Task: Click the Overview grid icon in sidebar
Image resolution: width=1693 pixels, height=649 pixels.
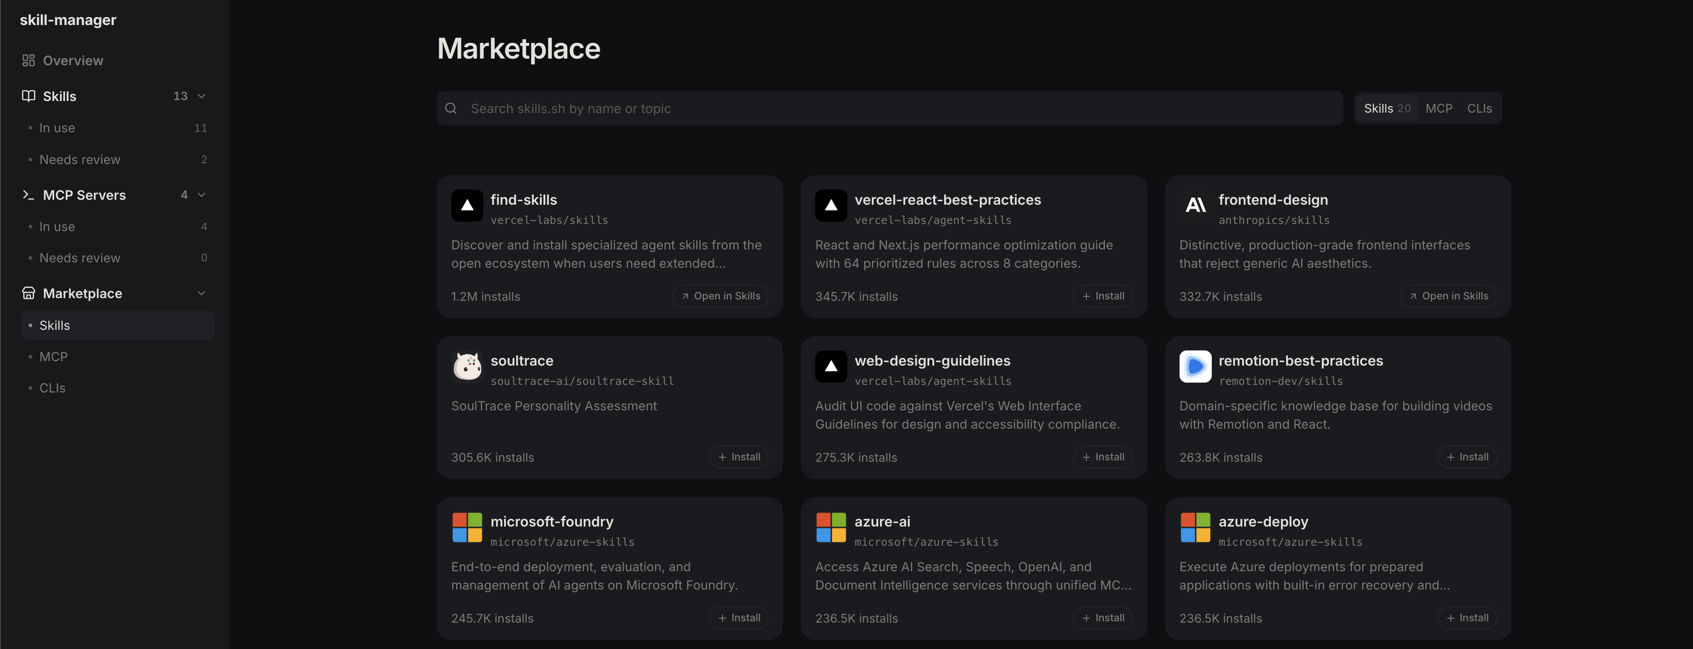Action: (28, 60)
